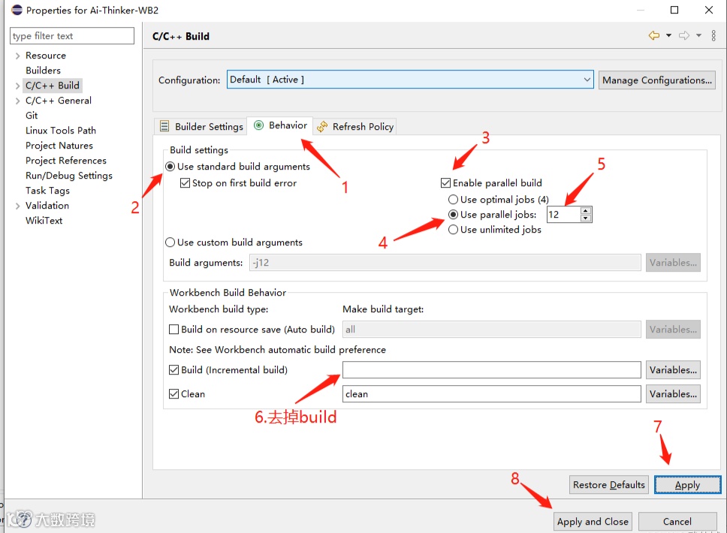The image size is (727, 533).
Task: Click the Behavior tab icon
Action: (258, 125)
